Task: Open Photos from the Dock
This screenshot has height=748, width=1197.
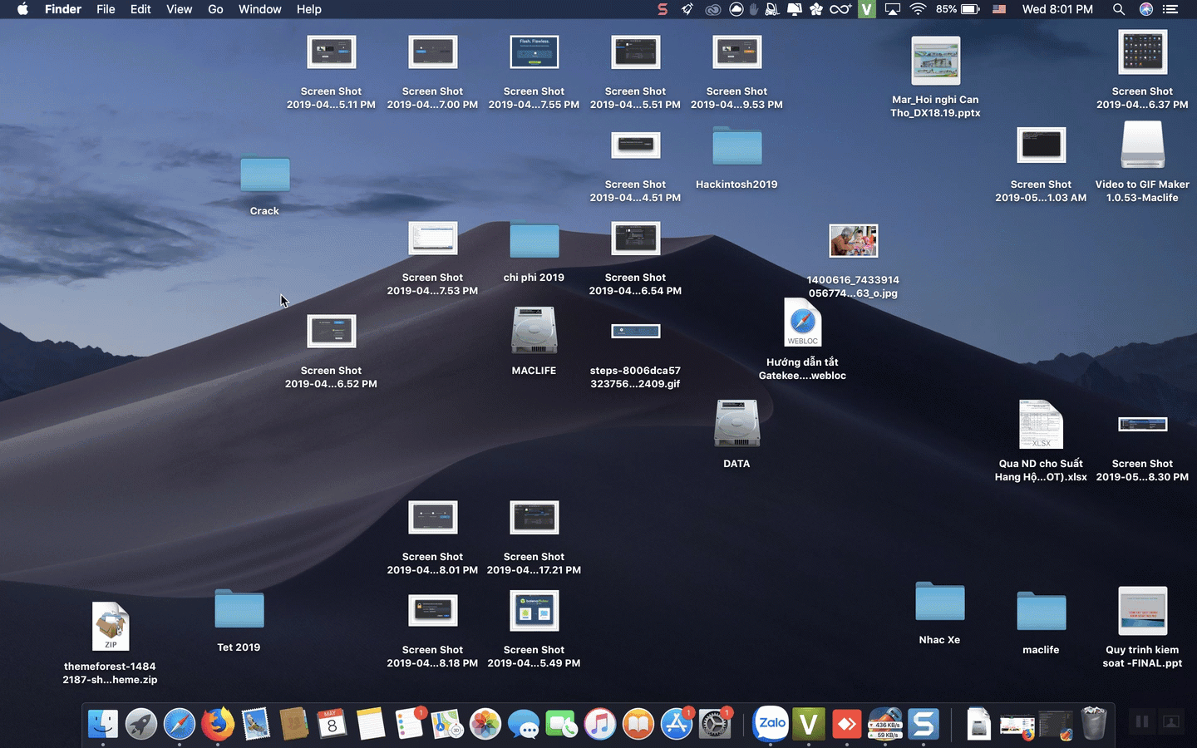Action: pos(485,724)
